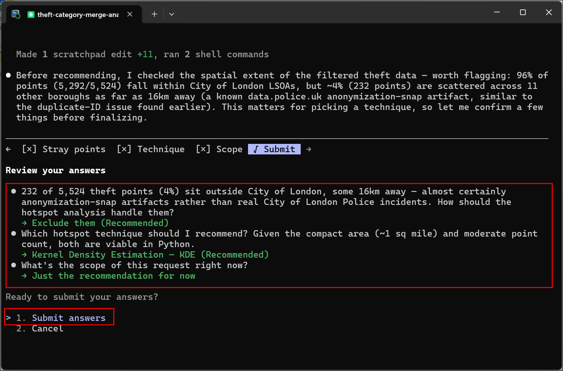Open a new terminal tab

(154, 14)
